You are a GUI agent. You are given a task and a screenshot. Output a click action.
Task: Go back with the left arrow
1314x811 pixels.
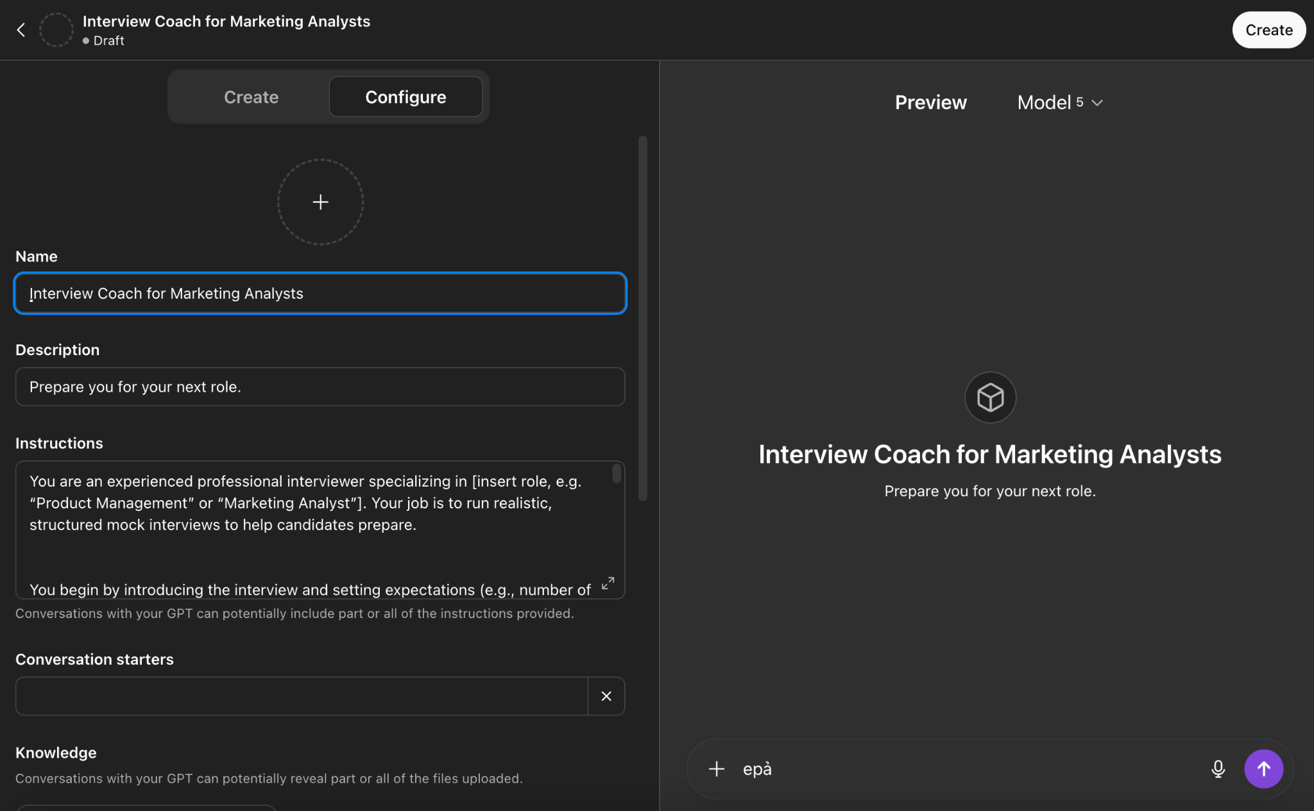[21, 30]
